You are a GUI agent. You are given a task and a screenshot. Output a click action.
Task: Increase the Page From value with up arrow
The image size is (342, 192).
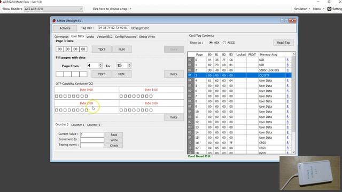100,64
